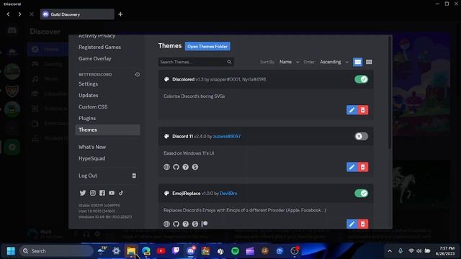The height and width of the screenshot is (259, 461).
Task: Open the Sort By Name dropdown
Action: point(289,62)
